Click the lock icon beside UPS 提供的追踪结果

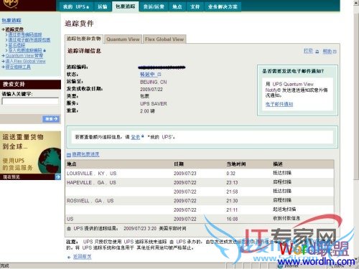(69, 229)
